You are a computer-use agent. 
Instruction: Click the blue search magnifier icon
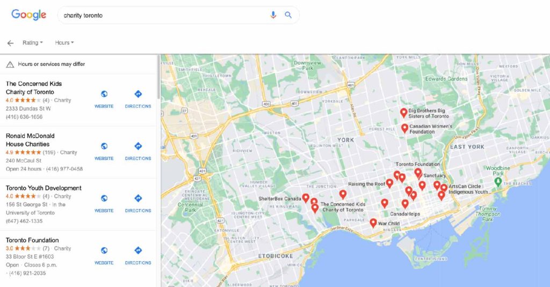tap(288, 15)
